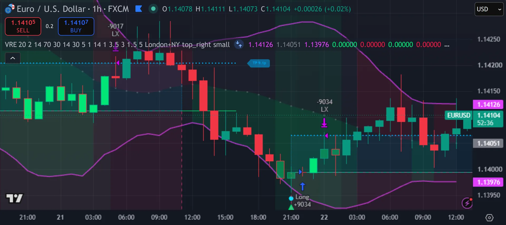506x225 pixels.
Task: Click the +0.00026 (+0.02%) change value
Action: pyautogui.click(x=322, y=9)
